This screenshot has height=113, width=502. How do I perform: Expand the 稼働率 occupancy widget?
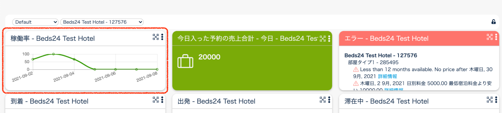[156, 37]
